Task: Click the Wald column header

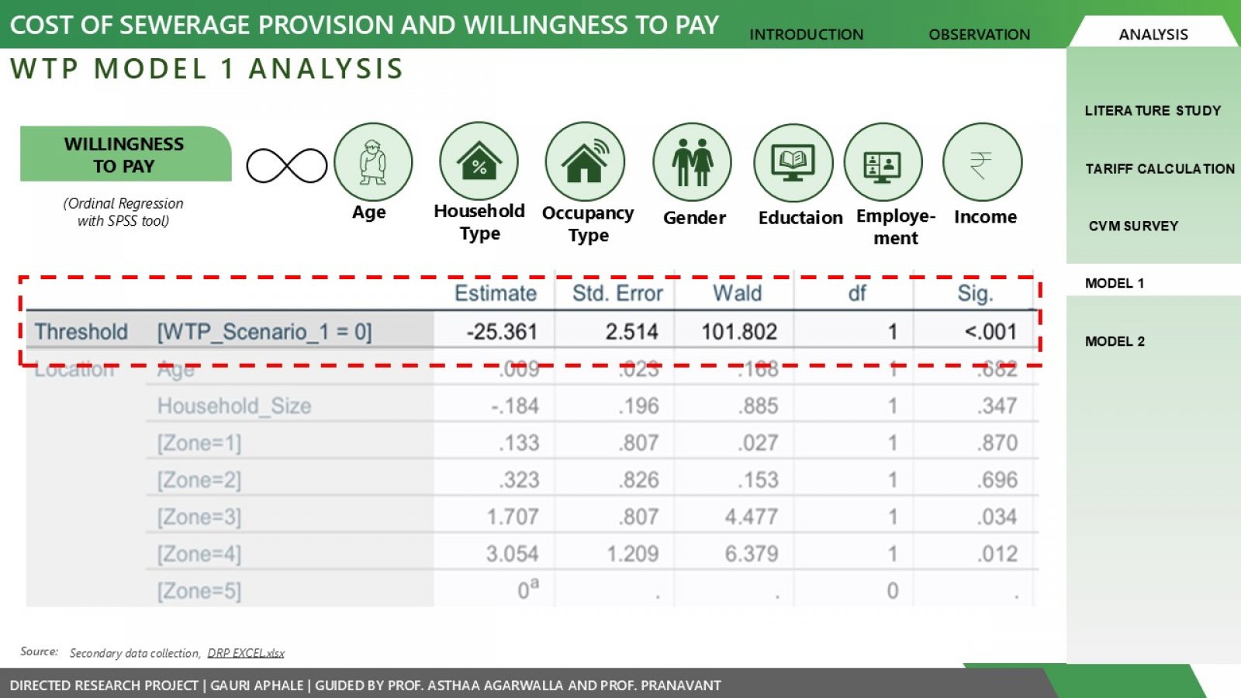Action: click(737, 293)
